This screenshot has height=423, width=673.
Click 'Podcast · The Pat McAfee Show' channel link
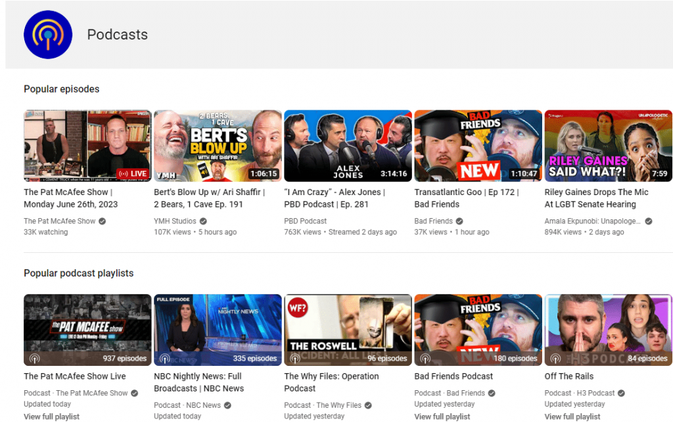[76, 393]
